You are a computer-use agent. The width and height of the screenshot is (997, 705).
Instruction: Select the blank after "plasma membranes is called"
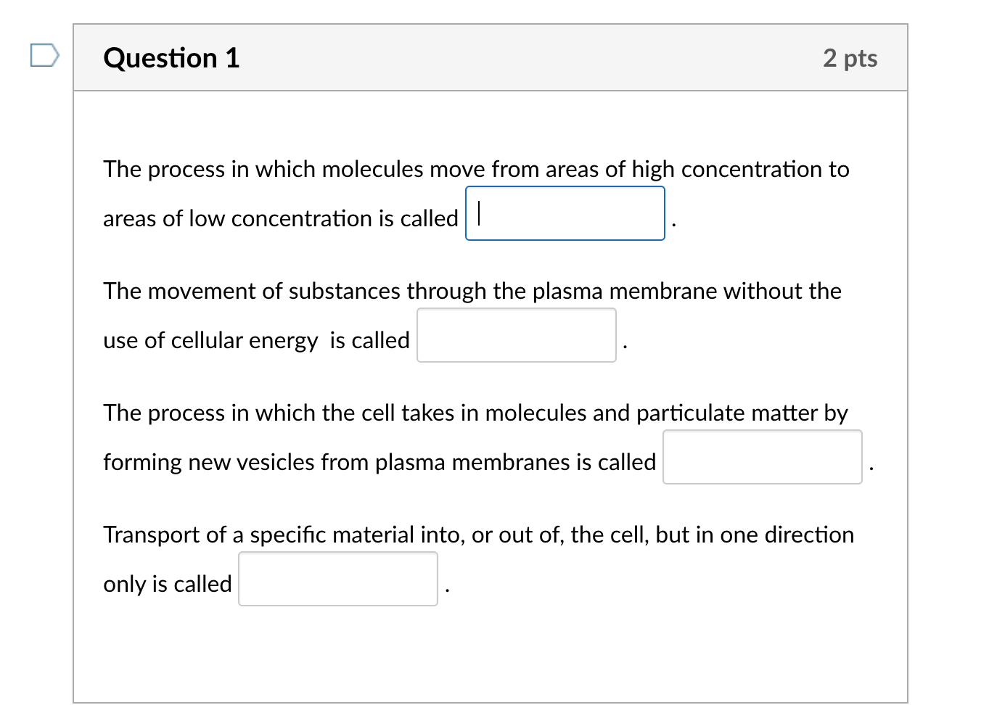[x=762, y=457]
